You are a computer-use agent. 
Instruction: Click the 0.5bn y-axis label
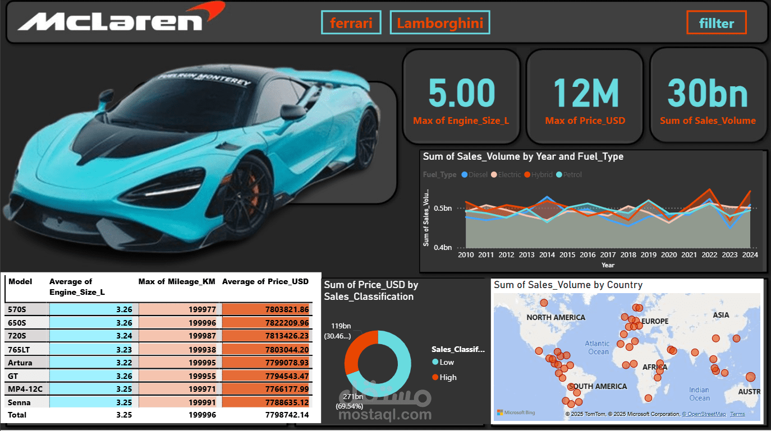[x=443, y=208]
